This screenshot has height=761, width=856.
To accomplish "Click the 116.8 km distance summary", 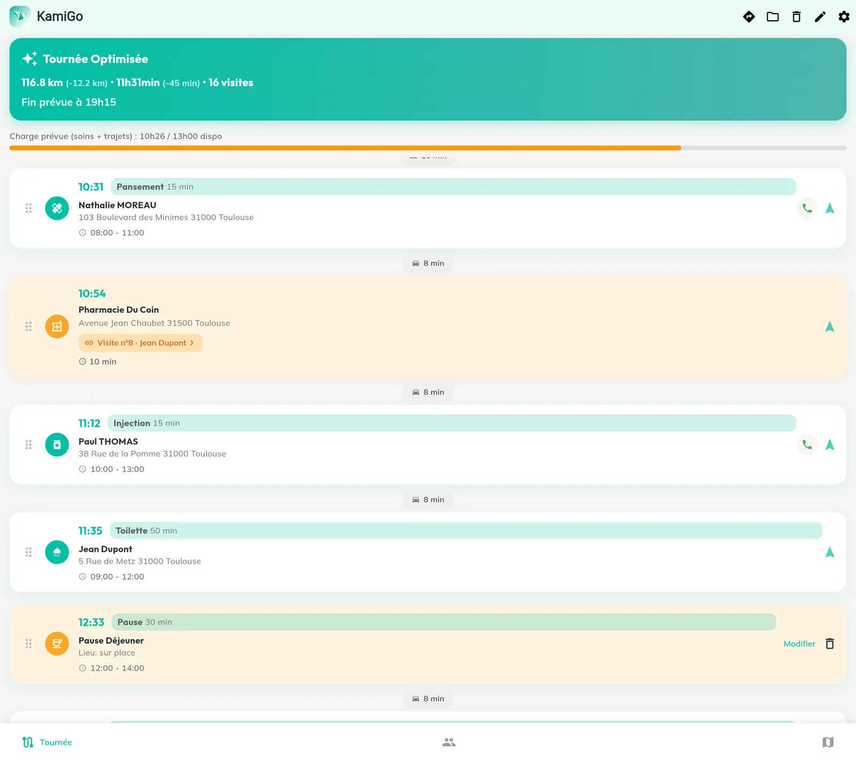I will click(x=42, y=83).
